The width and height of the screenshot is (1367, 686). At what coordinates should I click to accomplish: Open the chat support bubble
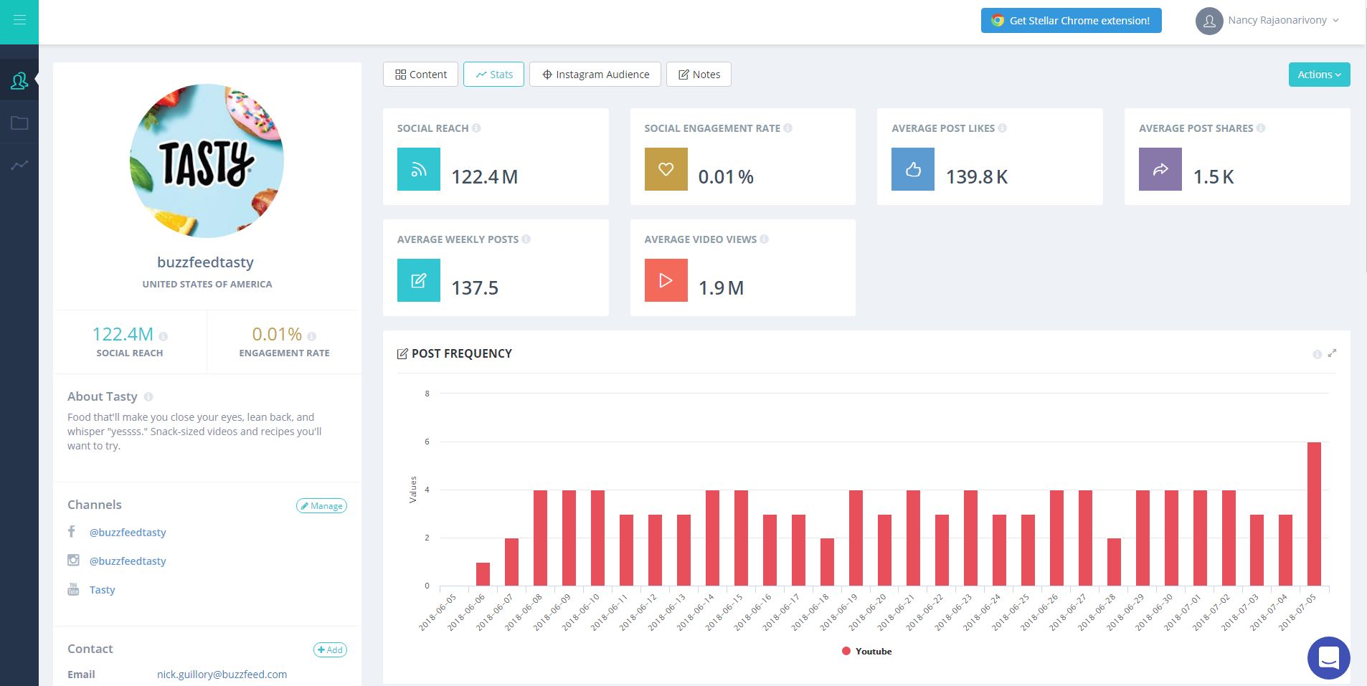coord(1328,657)
